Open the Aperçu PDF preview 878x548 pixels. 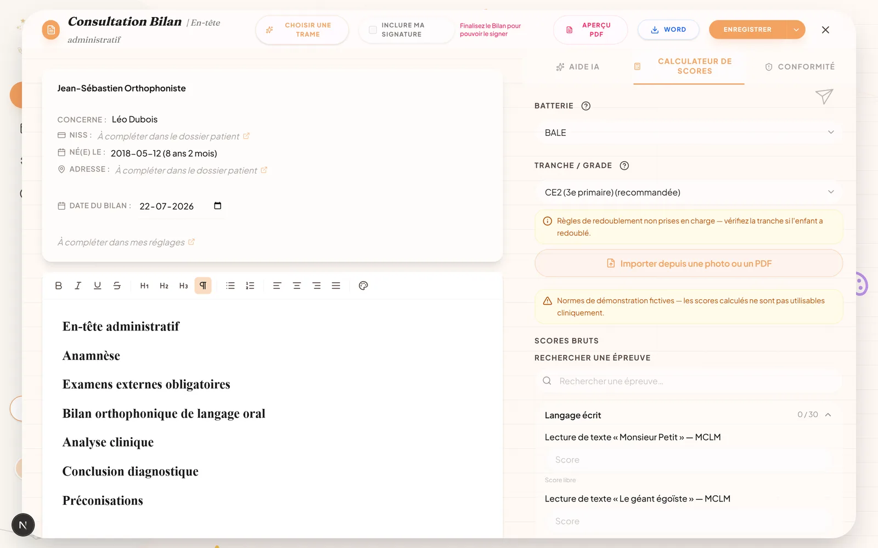[590, 30]
